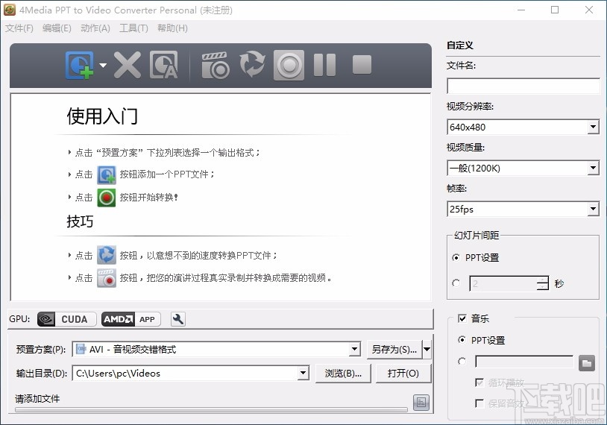The width and height of the screenshot is (607, 425).
Task: Click the log/list icon near progress bar
Action: pos(421,403)
